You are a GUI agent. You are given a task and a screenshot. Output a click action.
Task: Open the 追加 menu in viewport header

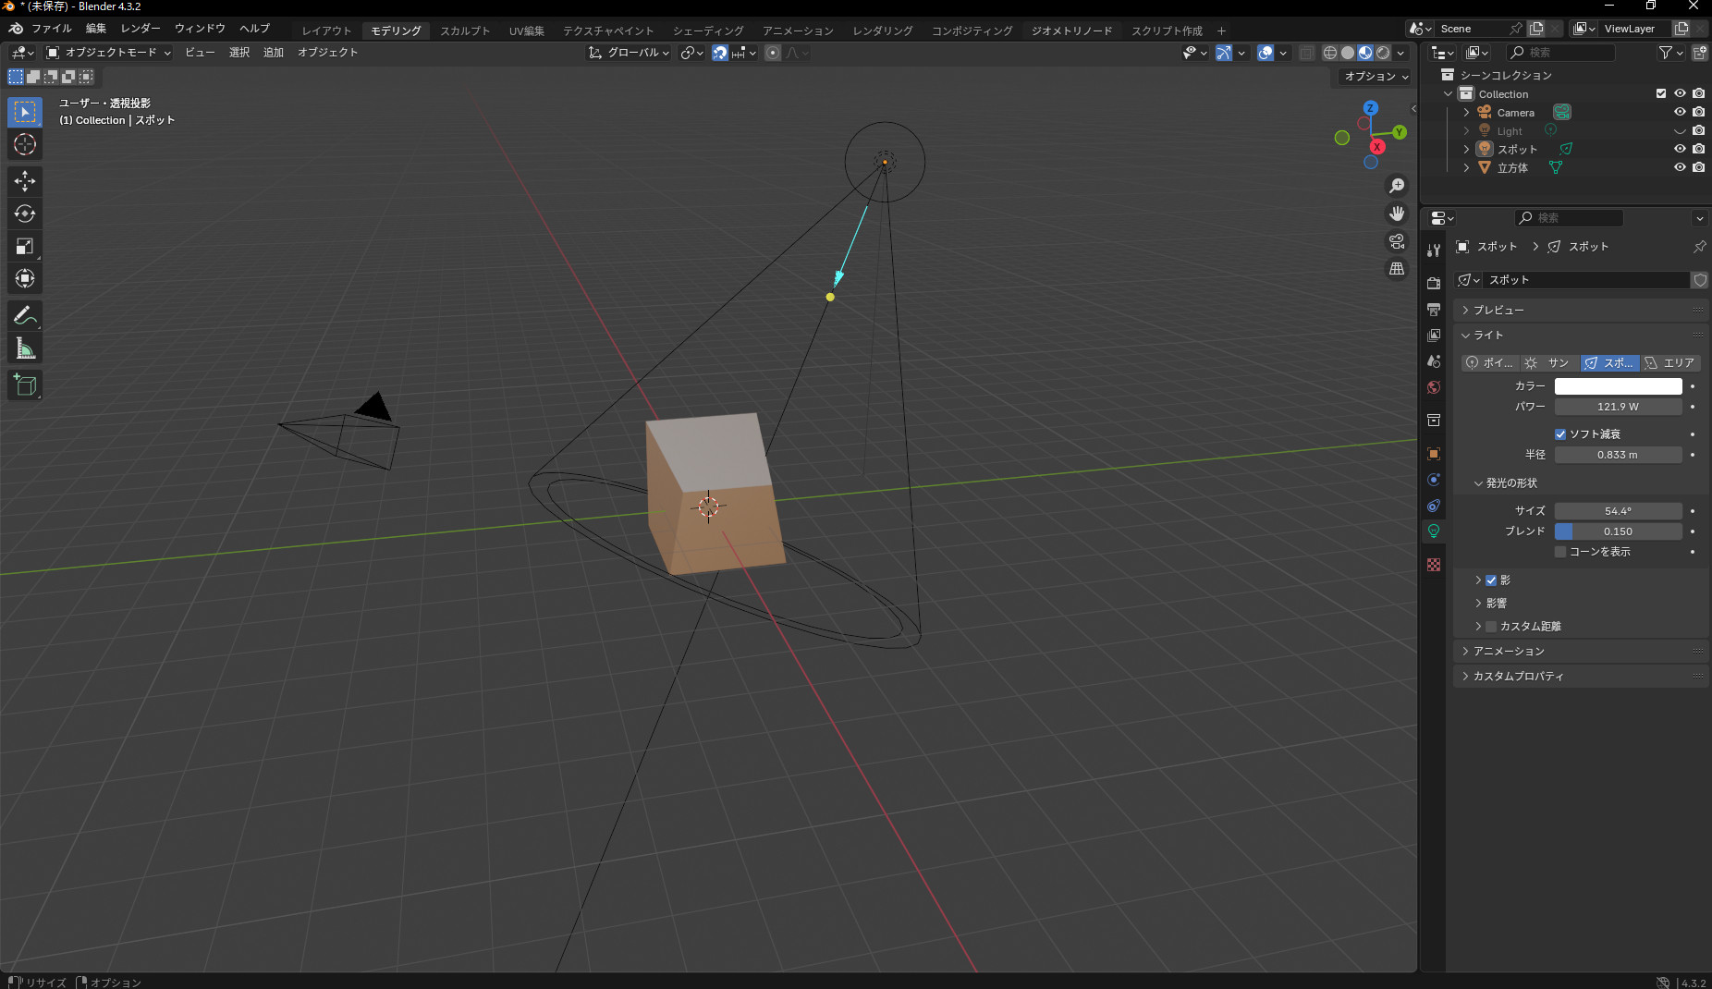point(273,53)
